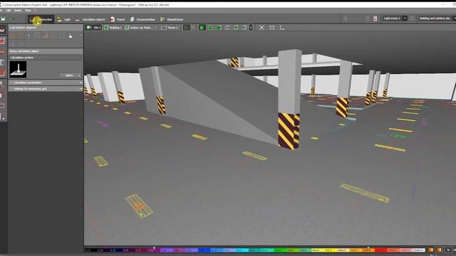Click the second orange calculation surface tool

coord(21,36)
